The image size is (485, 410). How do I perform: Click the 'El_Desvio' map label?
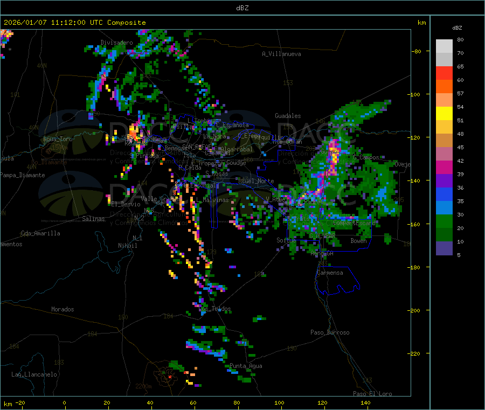126,204
